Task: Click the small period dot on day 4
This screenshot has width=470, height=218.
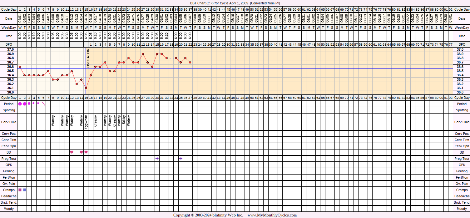Action: click(34, 103)
